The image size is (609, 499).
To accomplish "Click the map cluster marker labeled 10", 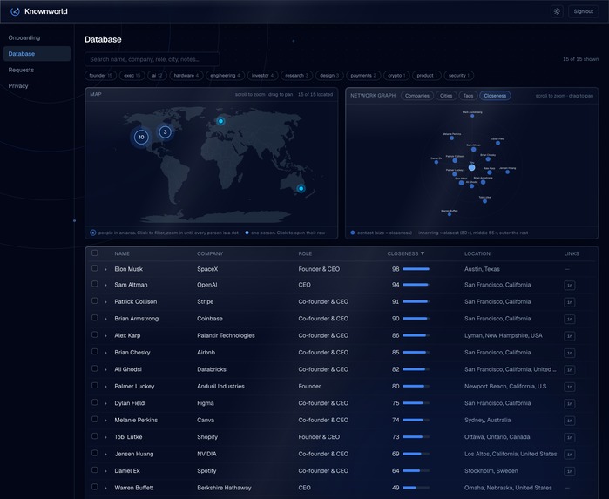I will click(141, 137).
